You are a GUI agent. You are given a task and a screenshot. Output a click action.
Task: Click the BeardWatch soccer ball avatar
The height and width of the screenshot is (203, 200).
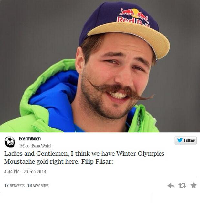(10, 142)
